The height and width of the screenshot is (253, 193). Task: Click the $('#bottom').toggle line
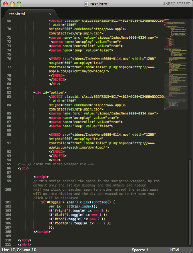[80, 223]
